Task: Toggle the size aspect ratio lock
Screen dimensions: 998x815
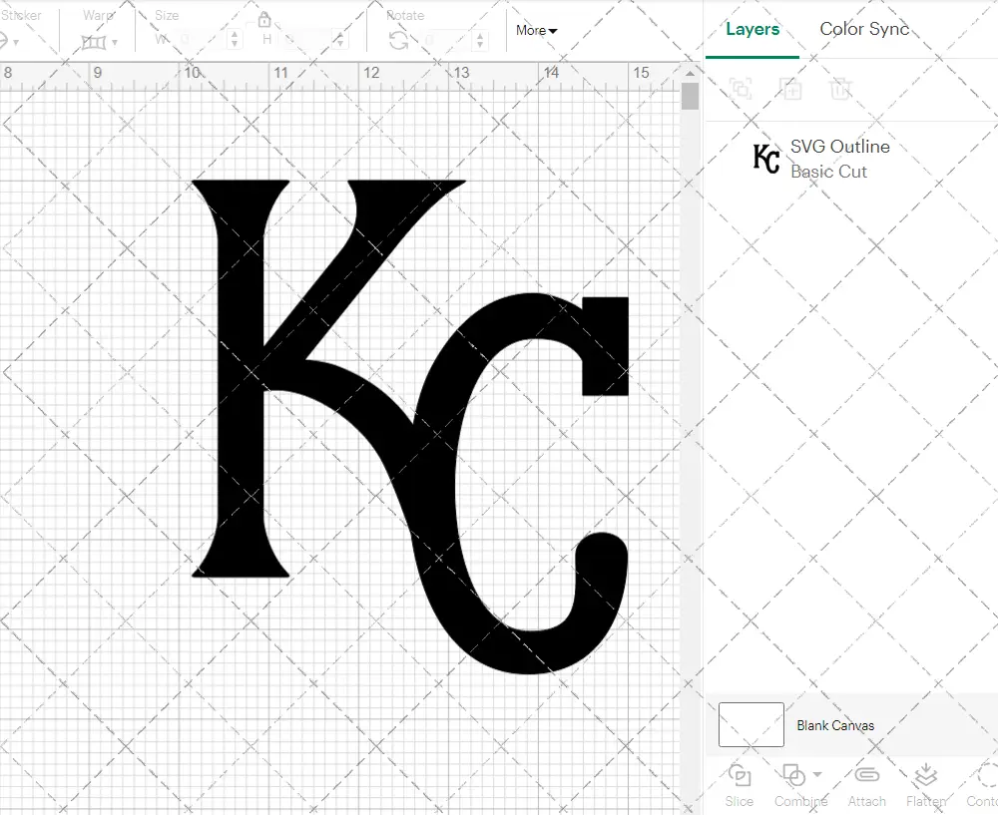Action: pyautogui.click(x=265, y=20)
